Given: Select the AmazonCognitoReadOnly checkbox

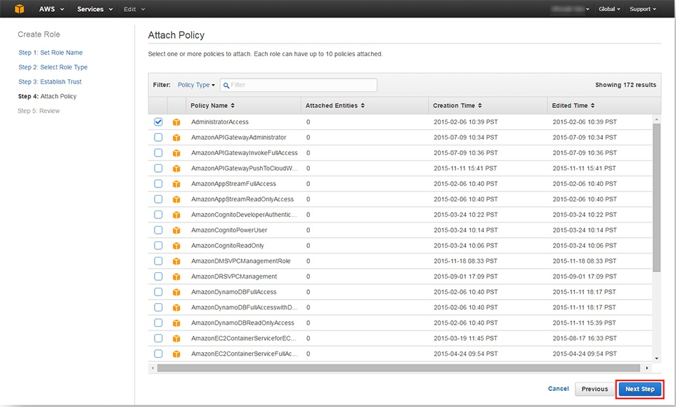Looking at the screenshot, I should click(x=158, y=246).
